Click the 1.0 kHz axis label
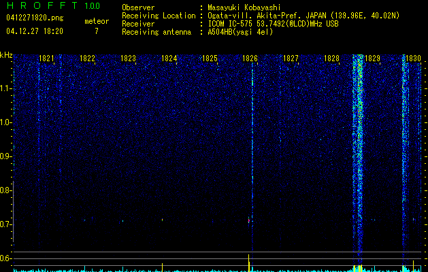The image size is (428, 272). tap(5, 122)
